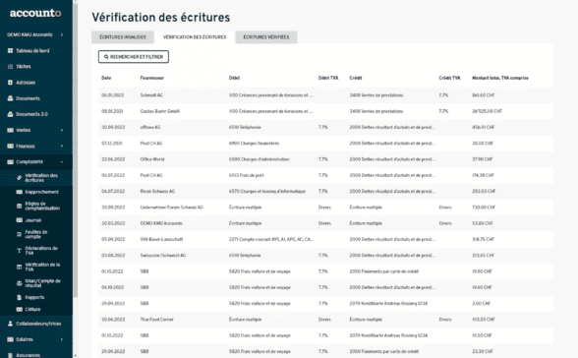The width and height of the screenshot is (578, 358).
Task: Select the Gustav Baehr GmbH row
Action: click(x=326, y=111)
